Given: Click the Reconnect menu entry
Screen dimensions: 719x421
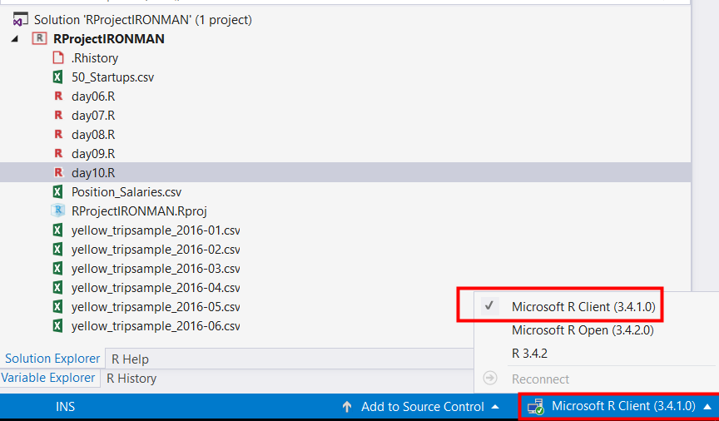Looking at the screenshot, I should coord(540,379).
